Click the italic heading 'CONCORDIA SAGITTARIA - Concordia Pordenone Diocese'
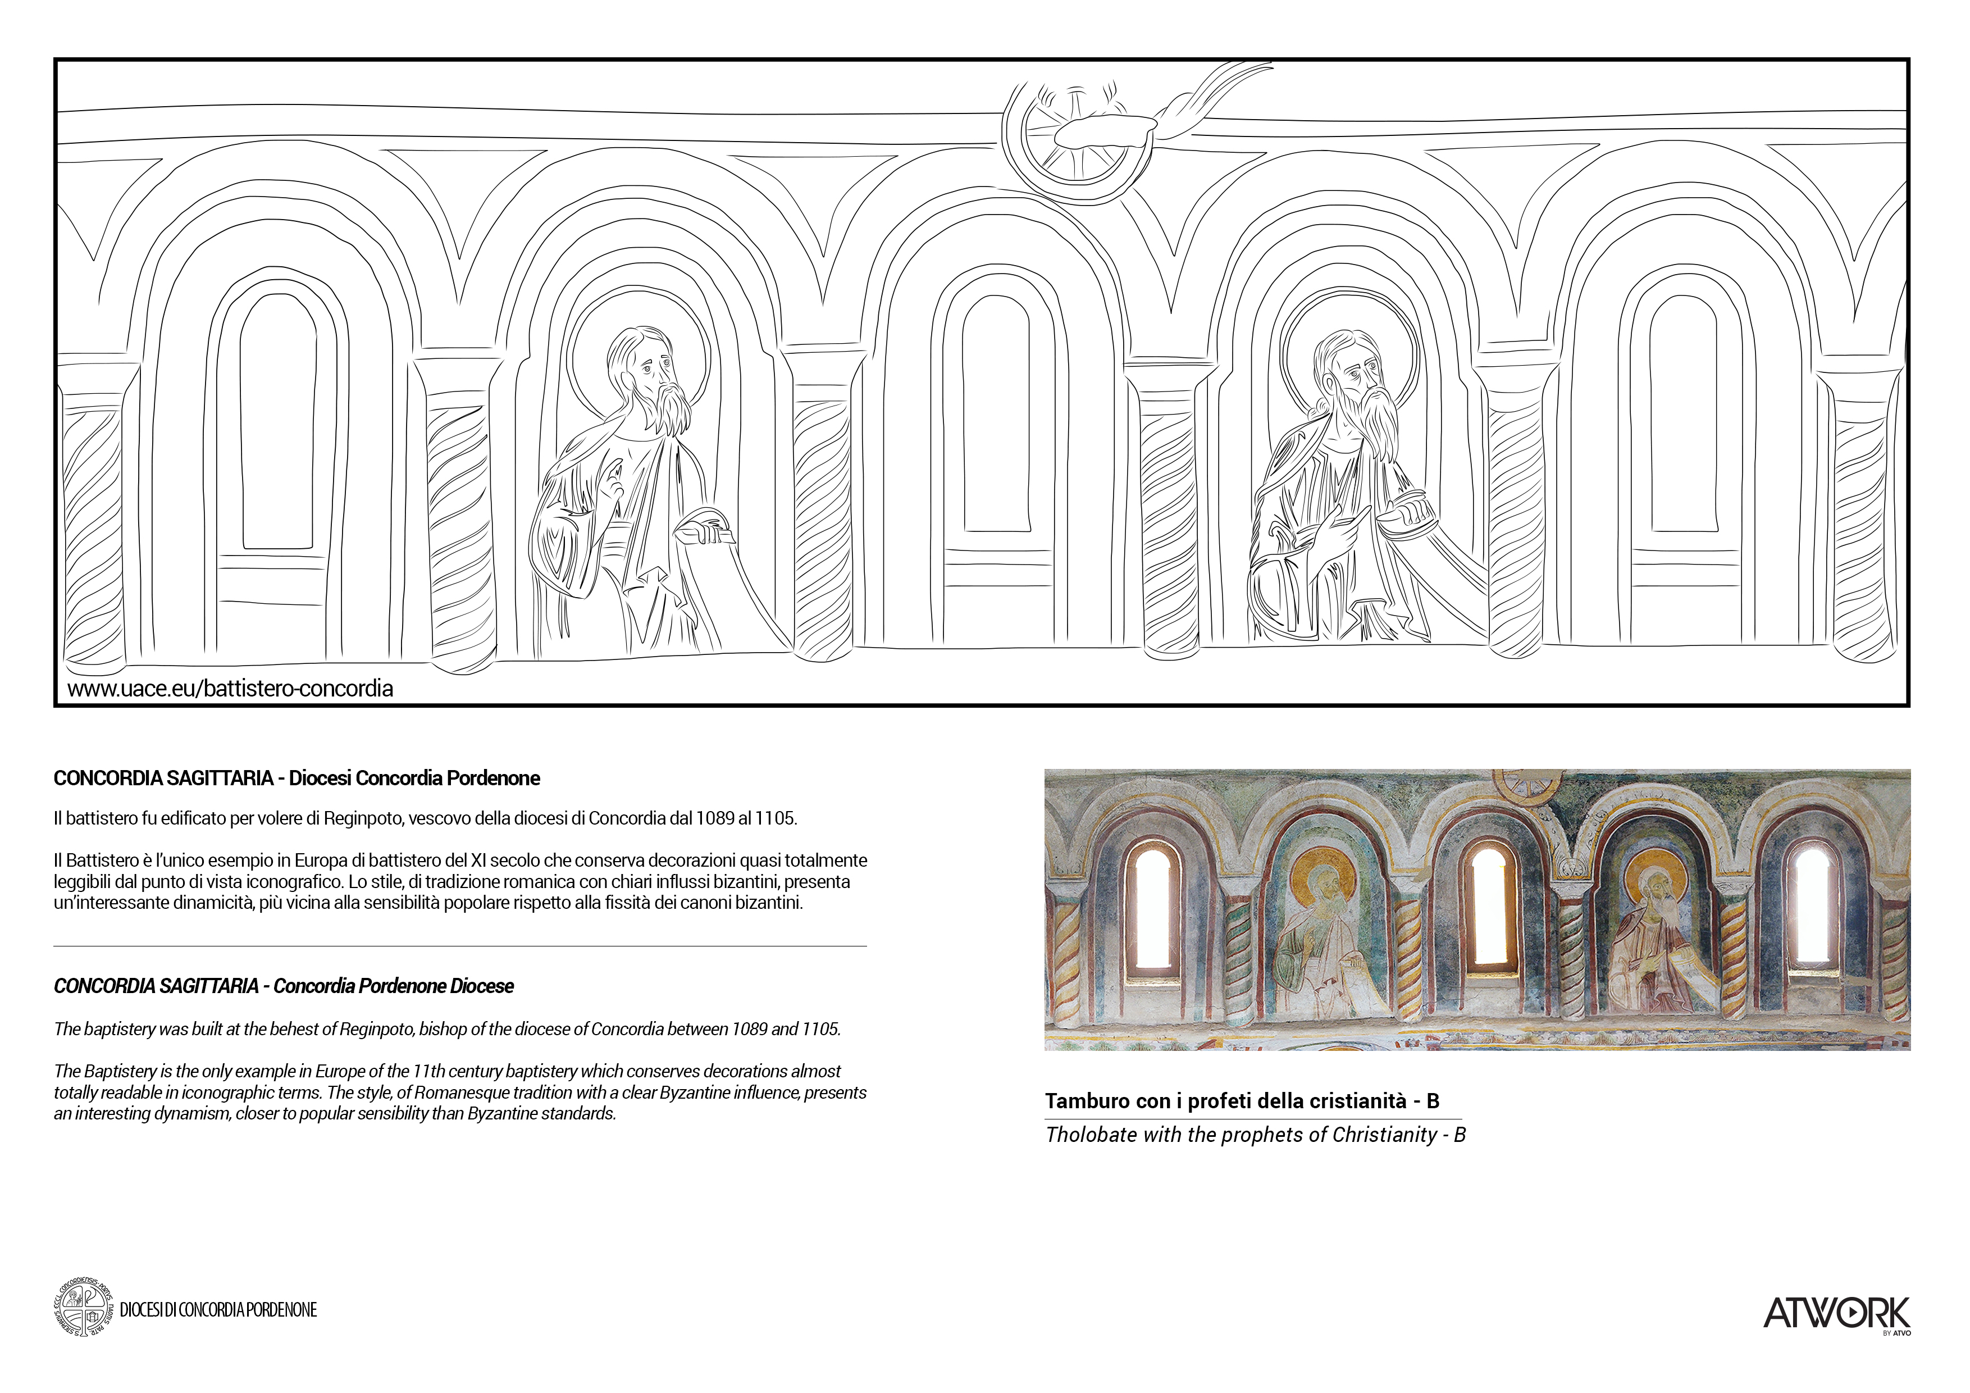The image size is (1970, 1393). (283, 986)
